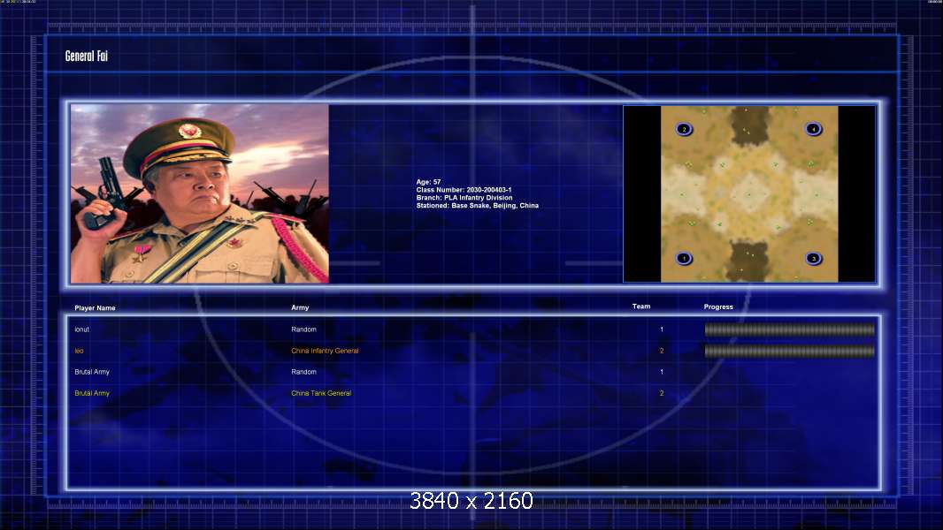Click 'Branch: PLA Infantry Division' line
Image resolution: width=943 pixels, height=530 pixels.
click(x=464, y=198)
